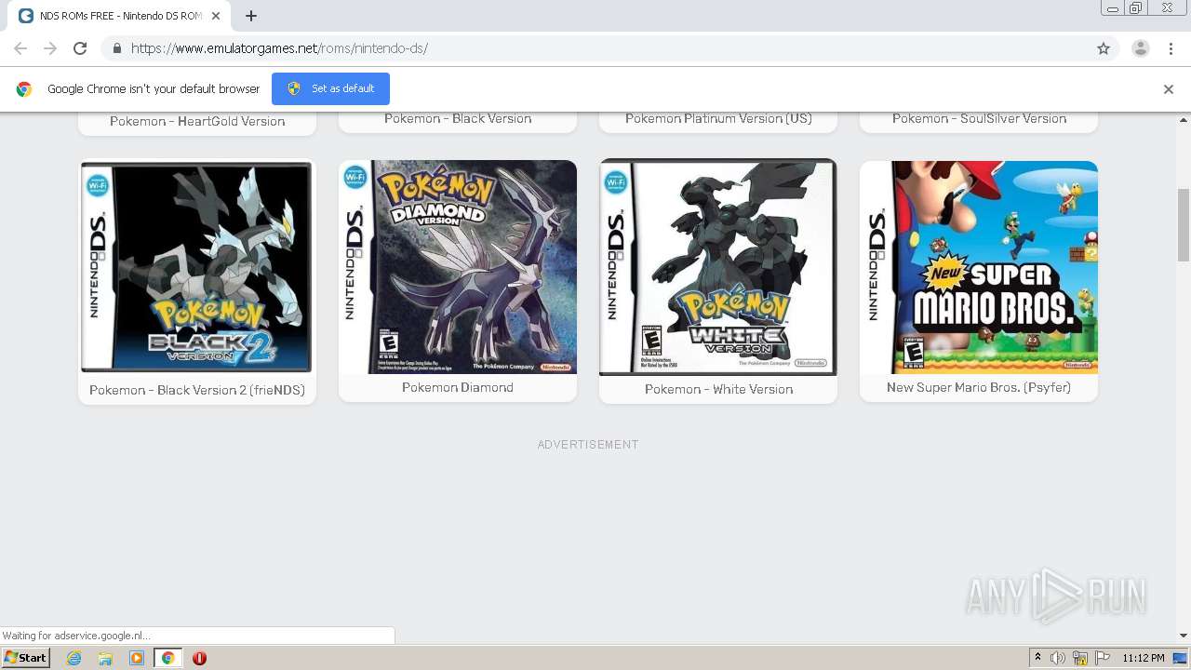
Task: Click the Chrome logo in infobar
Action: click(24, 89)
